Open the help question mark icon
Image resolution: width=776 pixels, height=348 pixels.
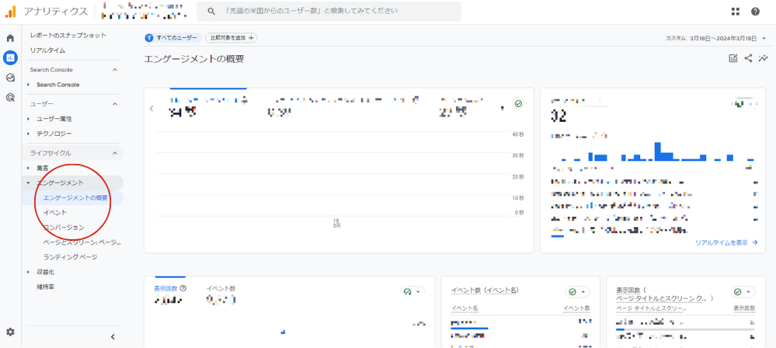click(755, 12)
